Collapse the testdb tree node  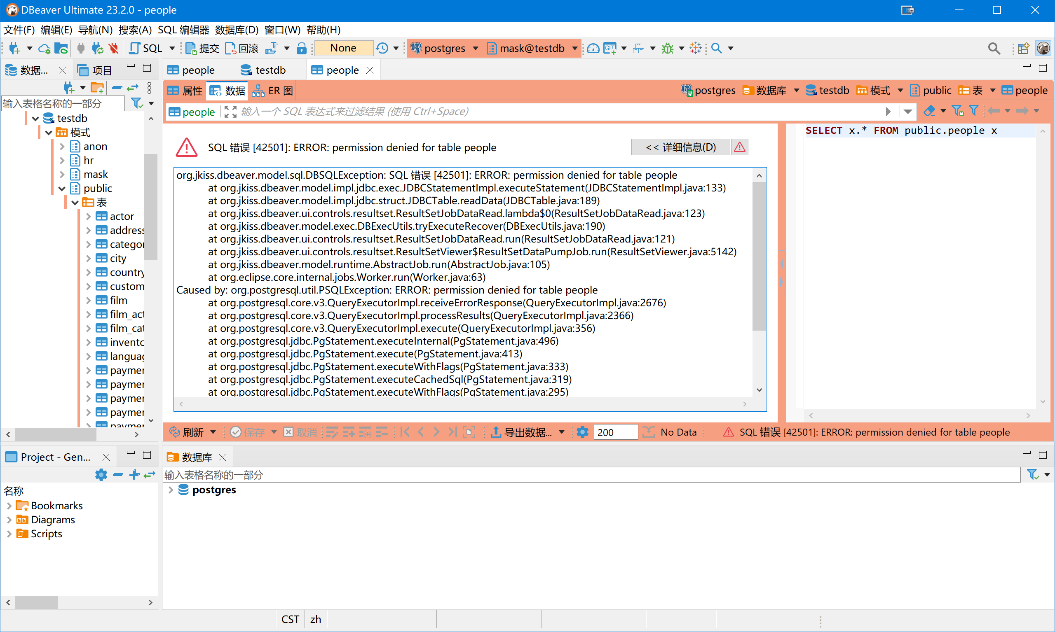(x=35, y=119)
